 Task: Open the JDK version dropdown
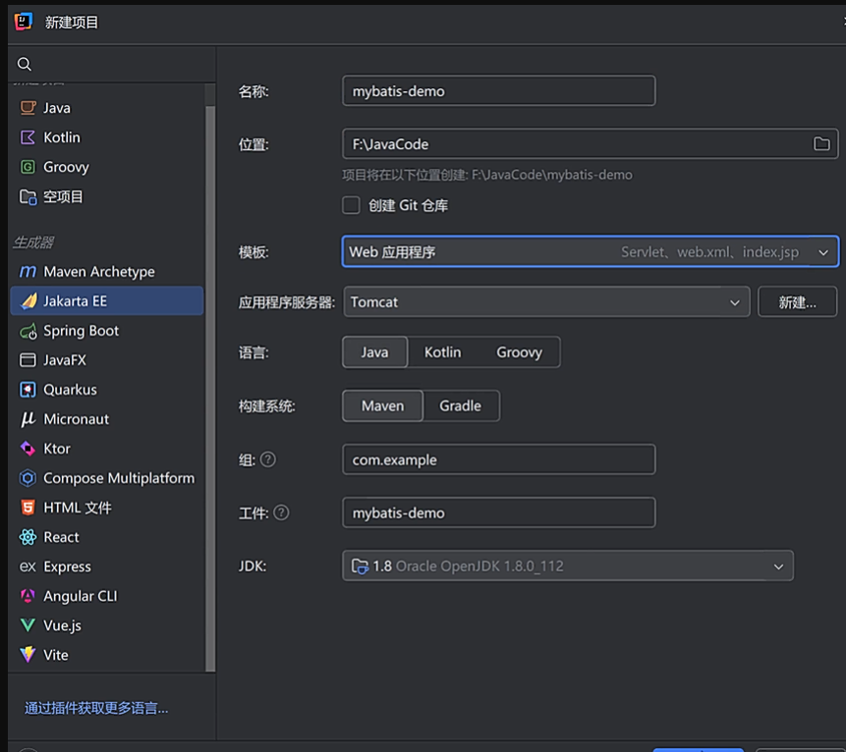(x=568, y=565)
